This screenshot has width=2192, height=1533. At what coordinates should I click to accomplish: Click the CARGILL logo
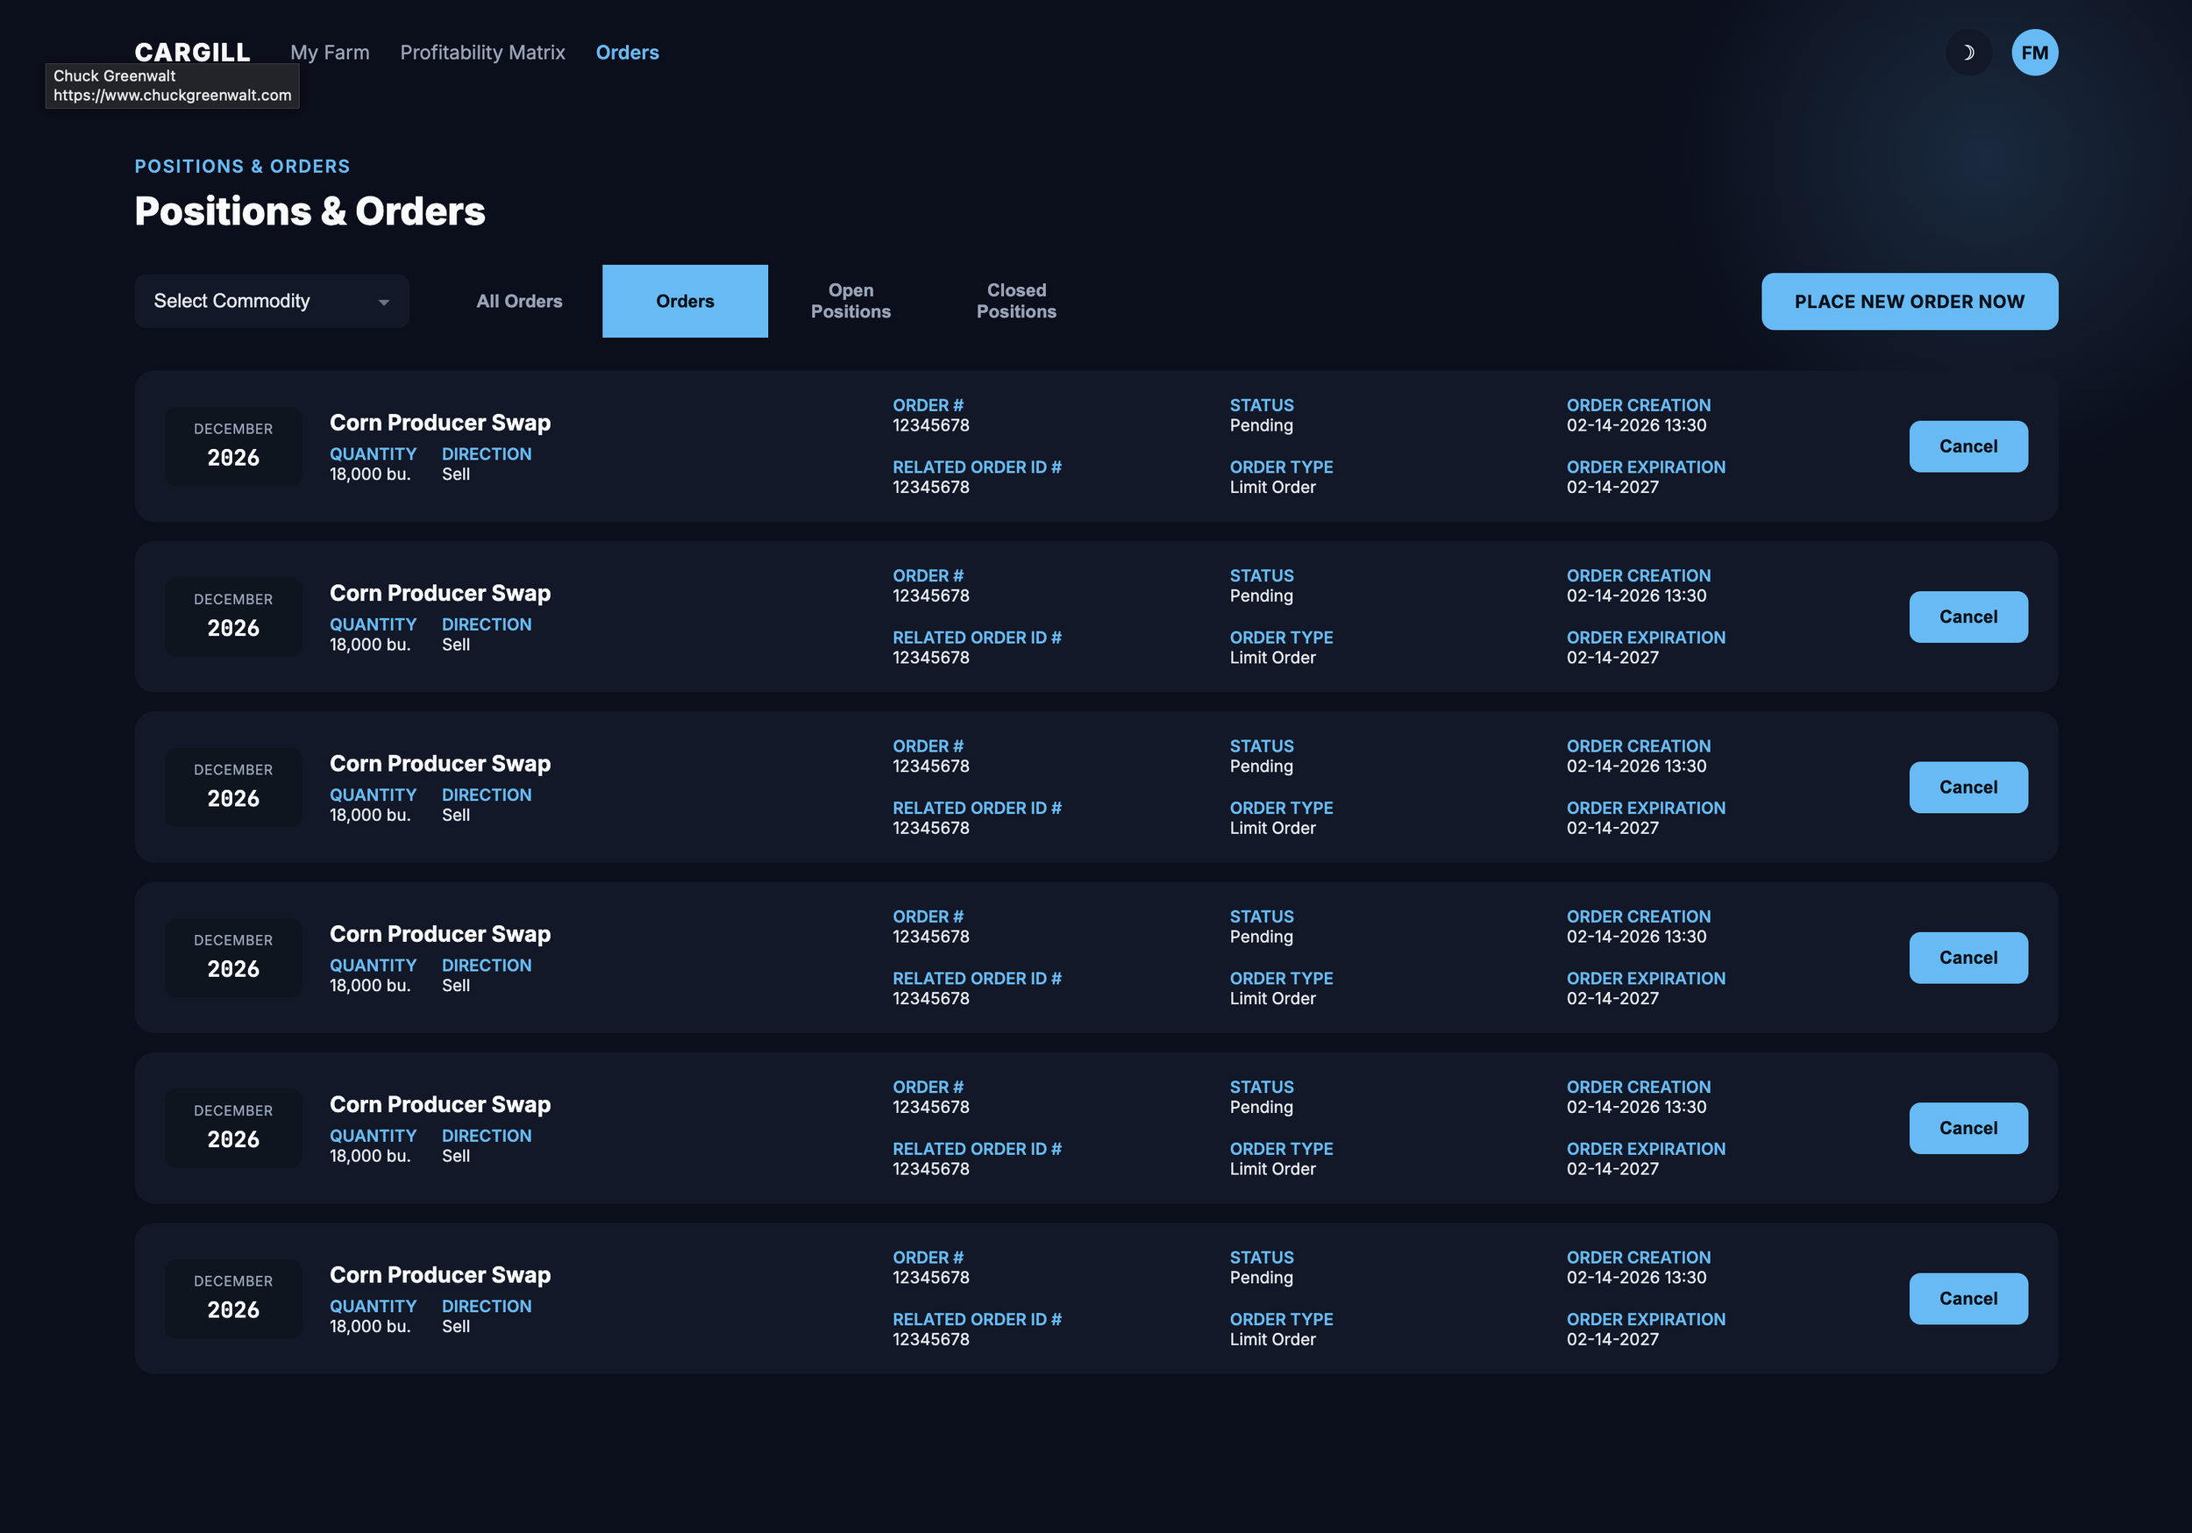pyautogui.click(x=192, y=52)
